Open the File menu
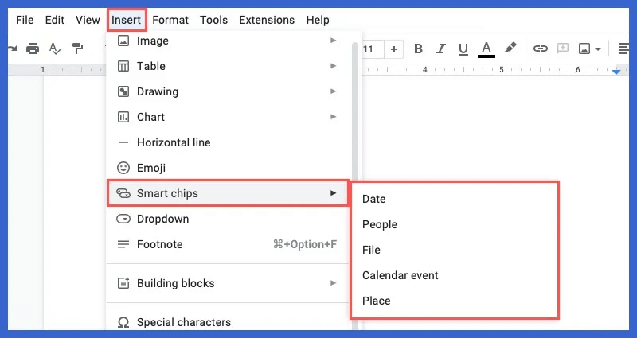The width and height of the screenshot is (637, 338). pyautogui.click(x=25, y=20)
